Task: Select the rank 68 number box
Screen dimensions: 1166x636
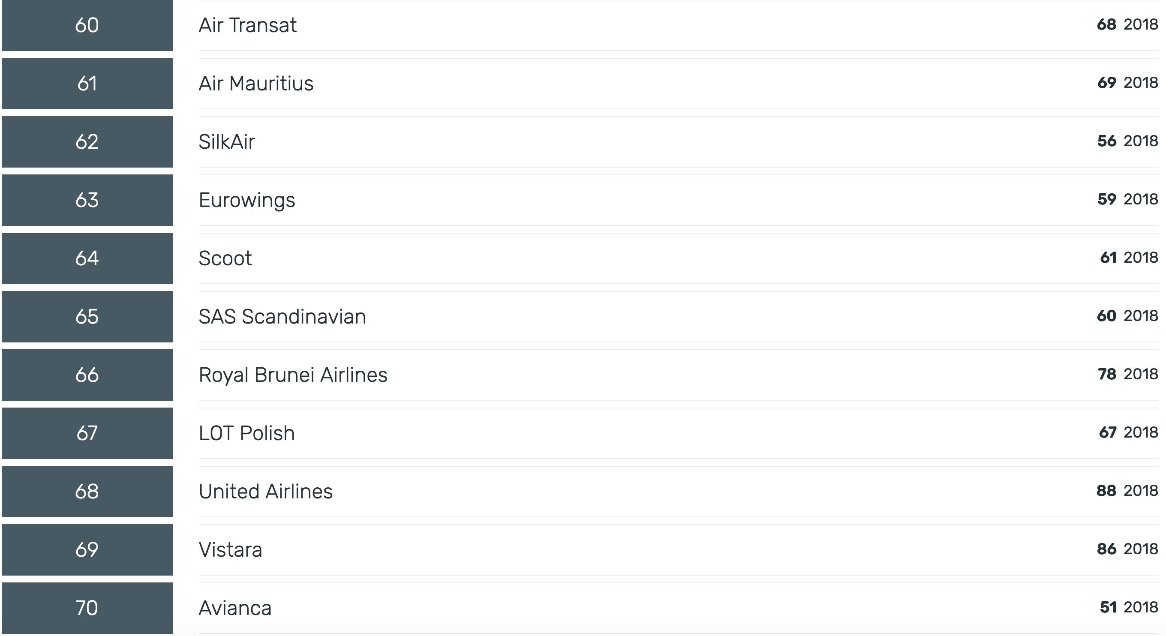Action: click(87, 492)
